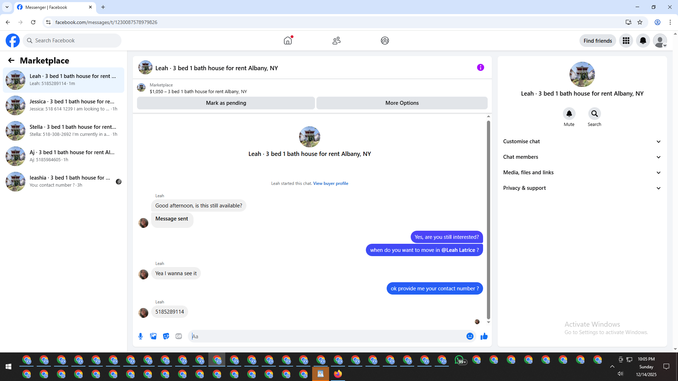Viewport: 678px width, 381px height.
Task: Open the Jessica conversation in the list
Action: pyautogui.click(x=64, y=105)
